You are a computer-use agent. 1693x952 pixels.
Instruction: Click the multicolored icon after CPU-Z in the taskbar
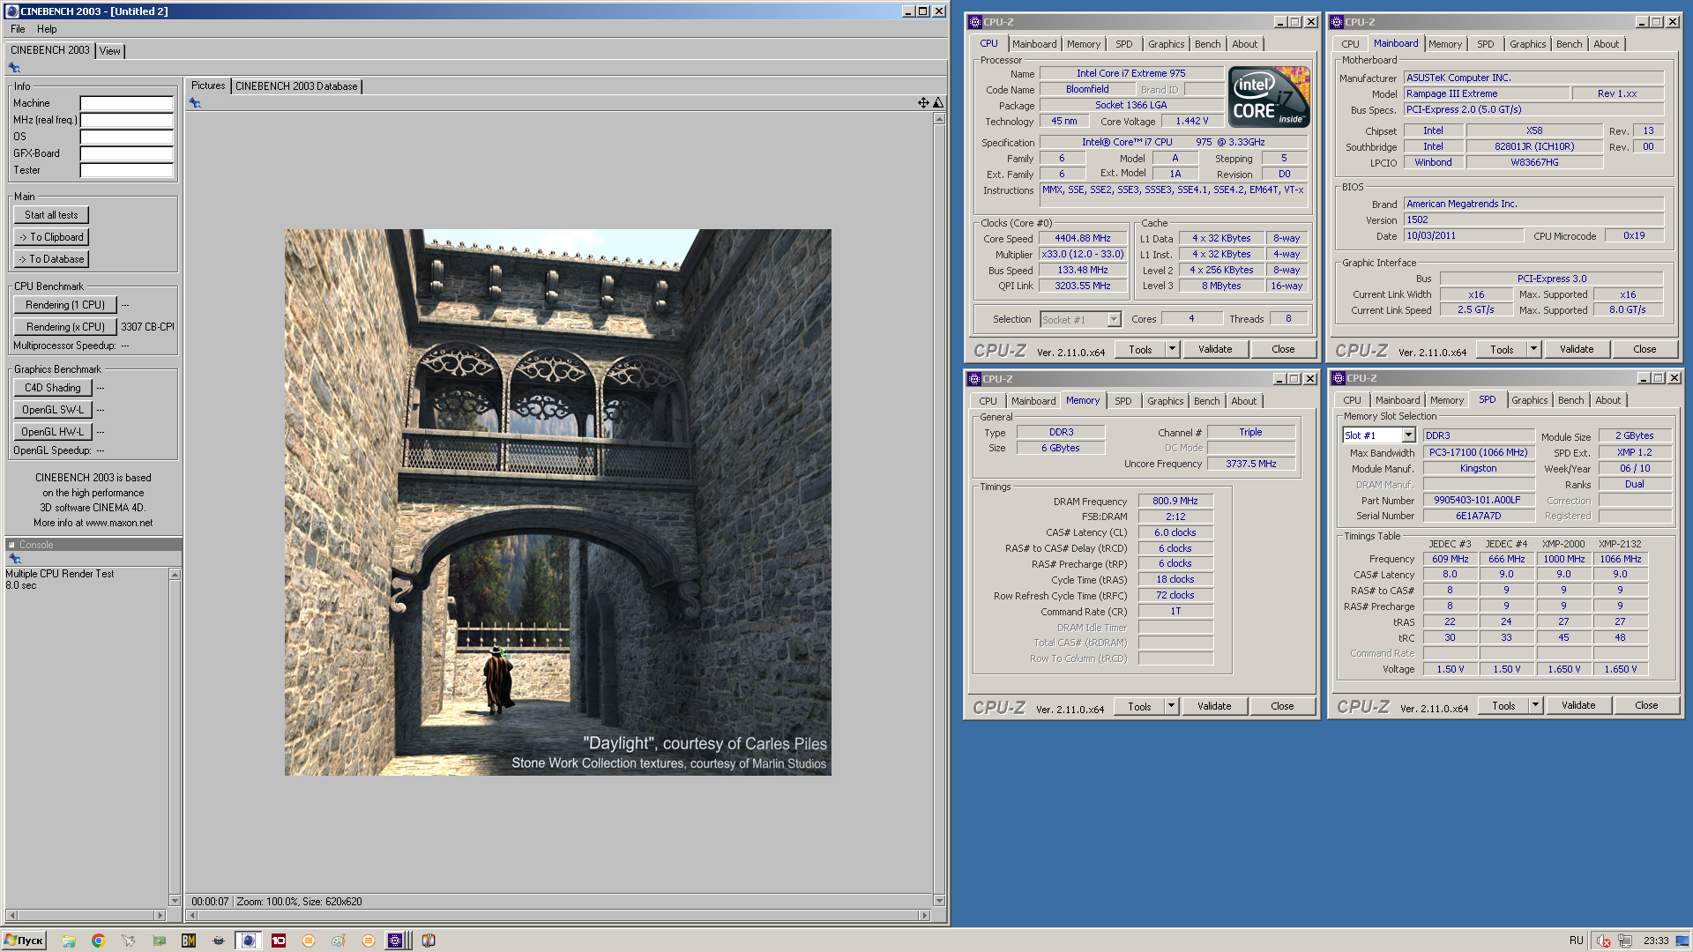[x=429, y=941]
